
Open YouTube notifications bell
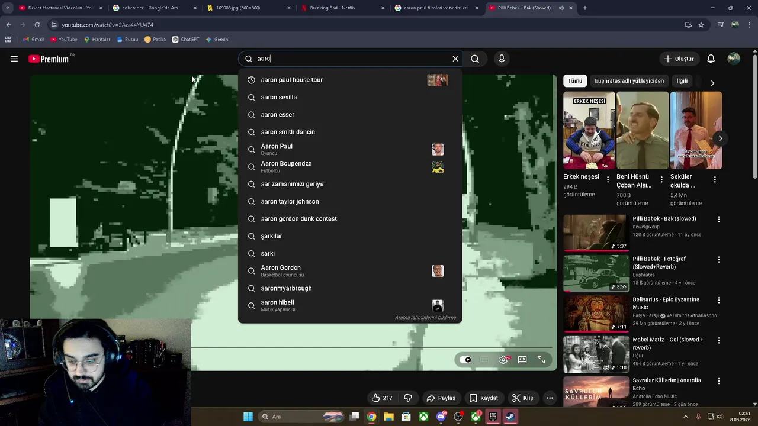pyautogui.click(x=711, y=59)
